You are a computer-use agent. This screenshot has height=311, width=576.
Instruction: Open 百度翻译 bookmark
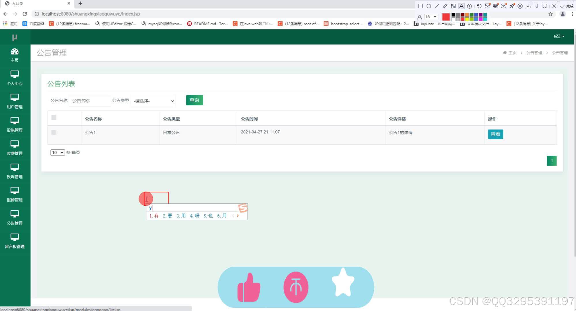tap(33, 24)
